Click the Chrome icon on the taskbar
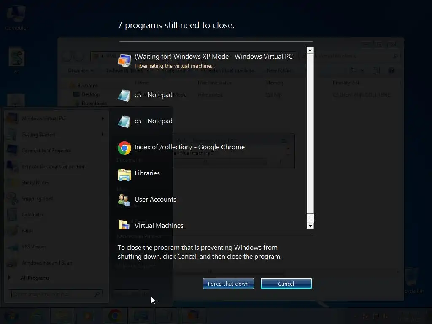The width and height of the screenshot is (432, 324). coord(115,316)
